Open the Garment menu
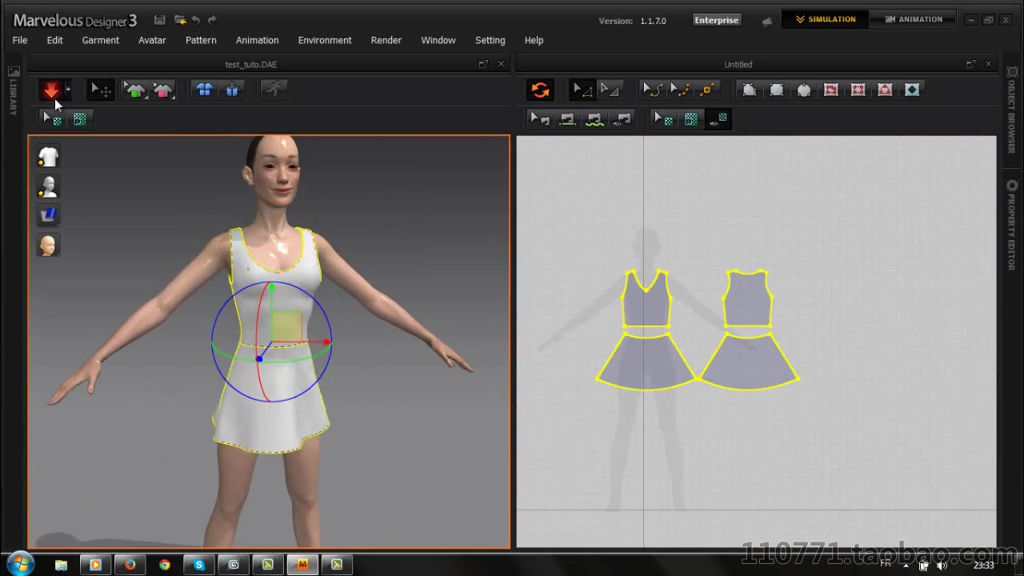Image resolution: width=1024 pixels, height=576 pixels. [100, 40]
